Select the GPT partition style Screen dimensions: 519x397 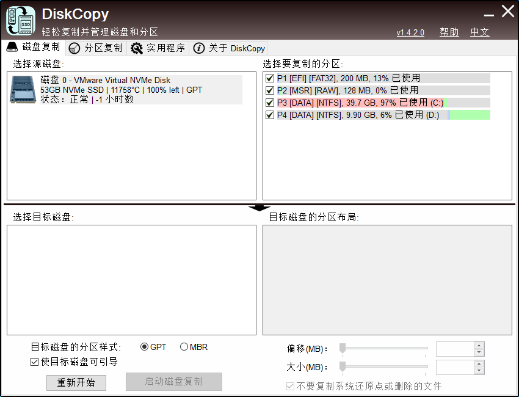tap(145, 347)
